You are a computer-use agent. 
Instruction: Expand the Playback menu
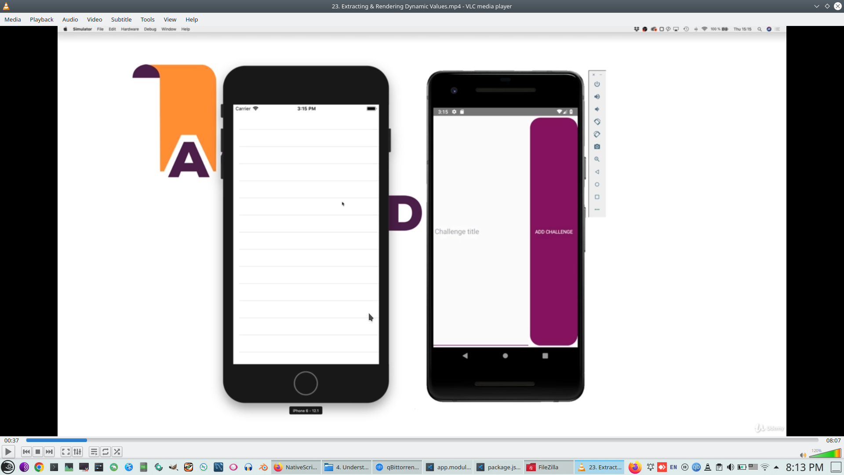click(41, 19)
